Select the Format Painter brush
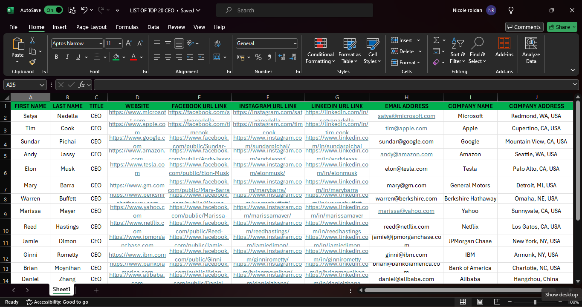Image resolution: width=582 pixels, height=307 pixels. (x=32, y=62)
